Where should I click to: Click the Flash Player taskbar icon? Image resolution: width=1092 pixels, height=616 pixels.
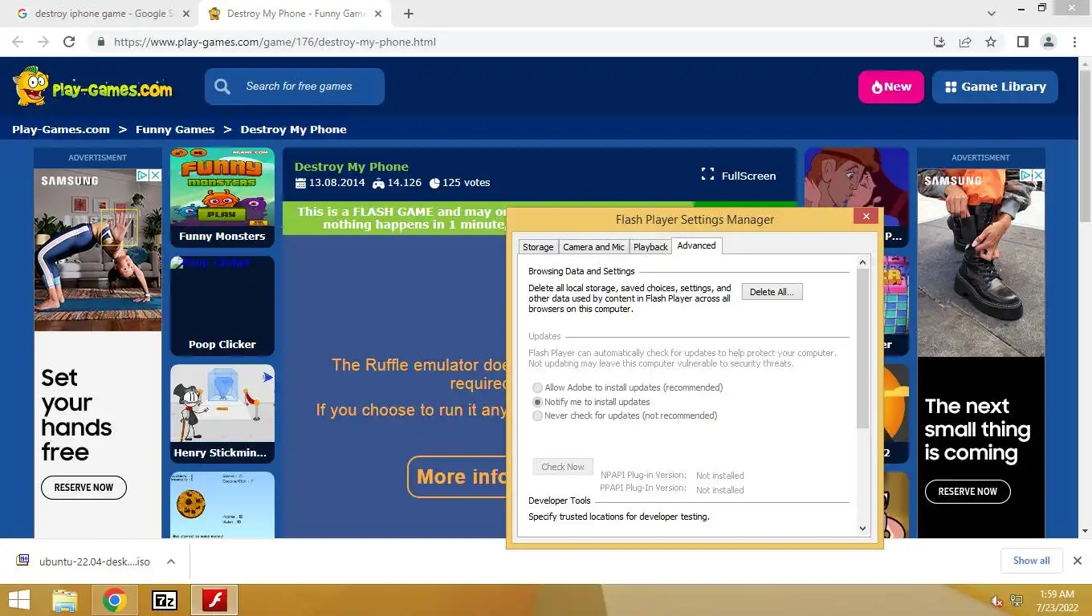214,600
